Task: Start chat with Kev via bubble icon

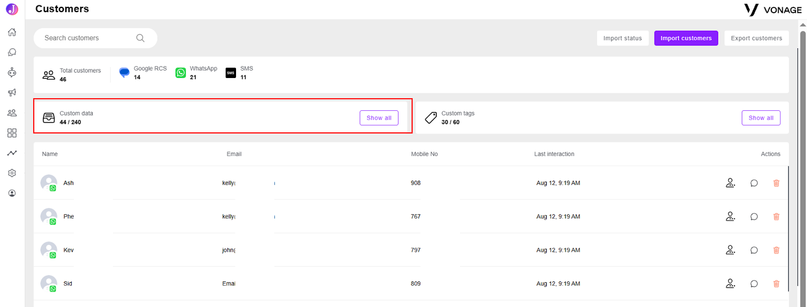Action: tap(754, 250)
